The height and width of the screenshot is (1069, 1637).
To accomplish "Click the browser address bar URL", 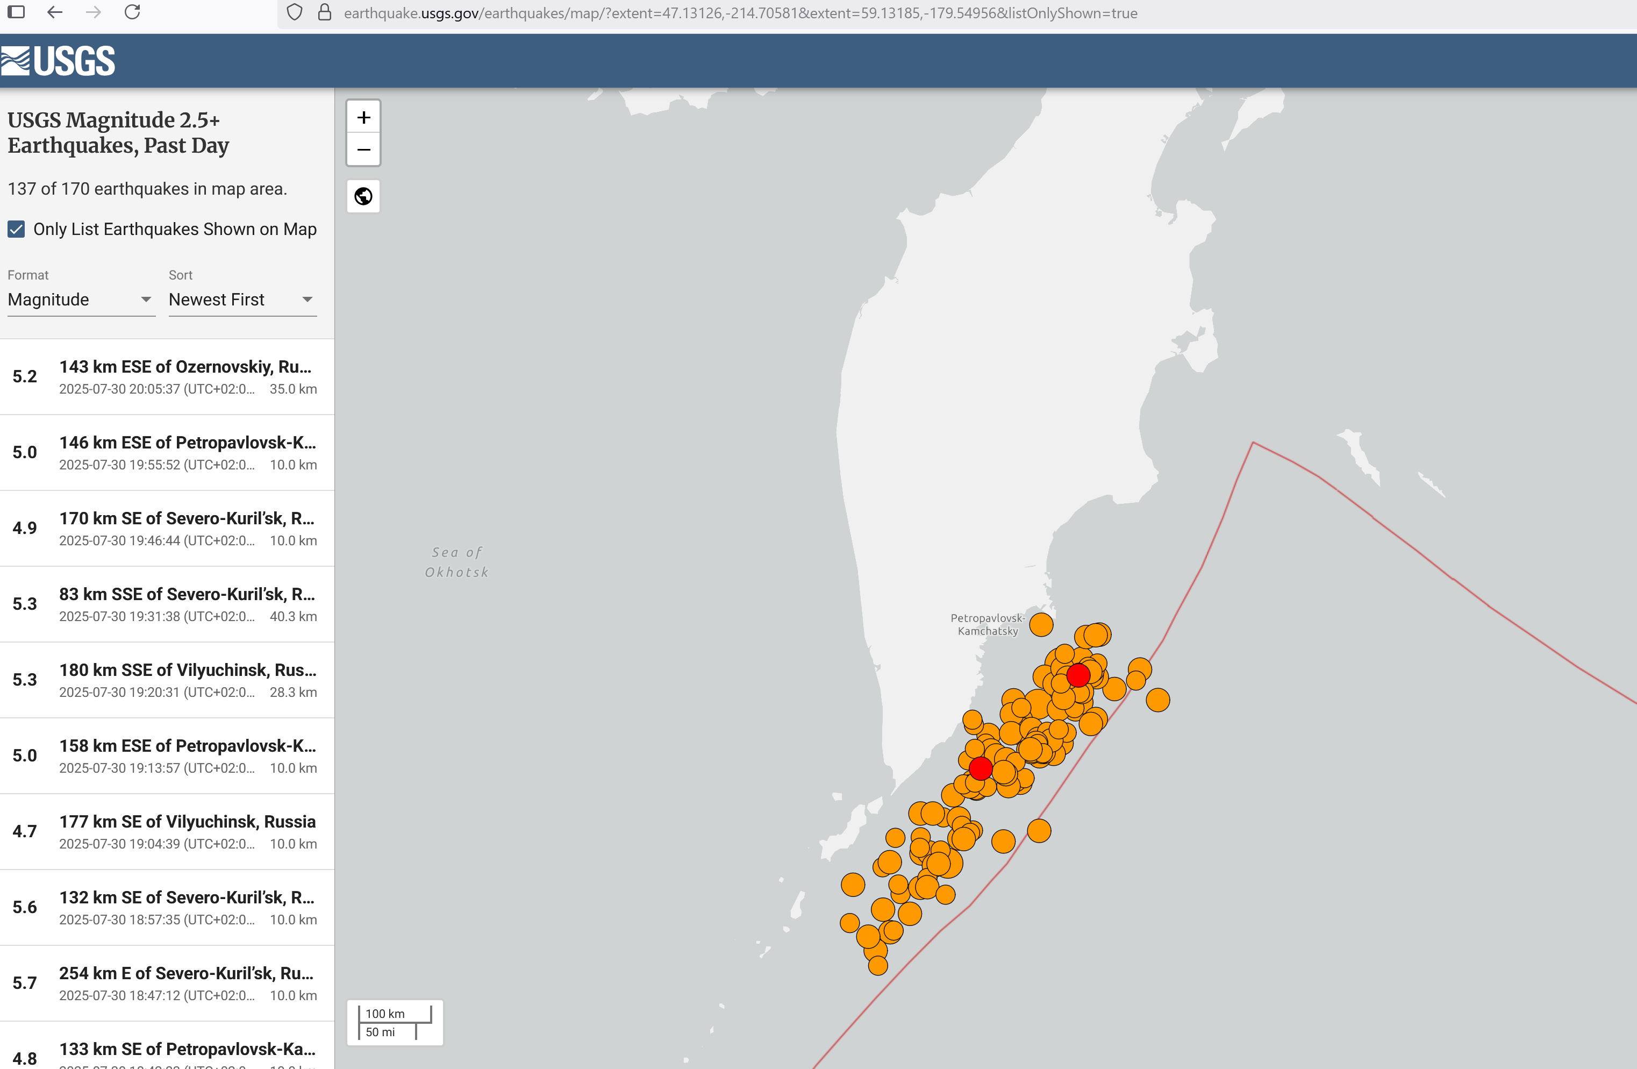I will point(740,13).
